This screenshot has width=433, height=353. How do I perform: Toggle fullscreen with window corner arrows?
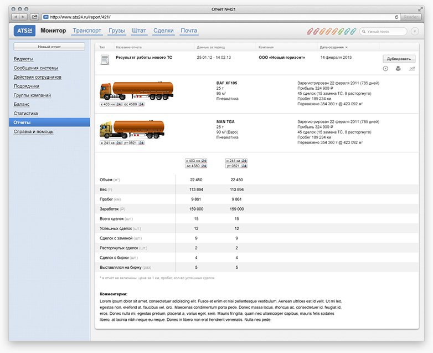click(420, 9)
